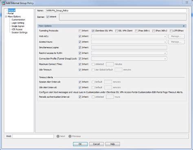This screenshot has height=150, width=193.
Task: Enable IPsec IKEv2 protocol checkbox
Action: coord(154,31)
